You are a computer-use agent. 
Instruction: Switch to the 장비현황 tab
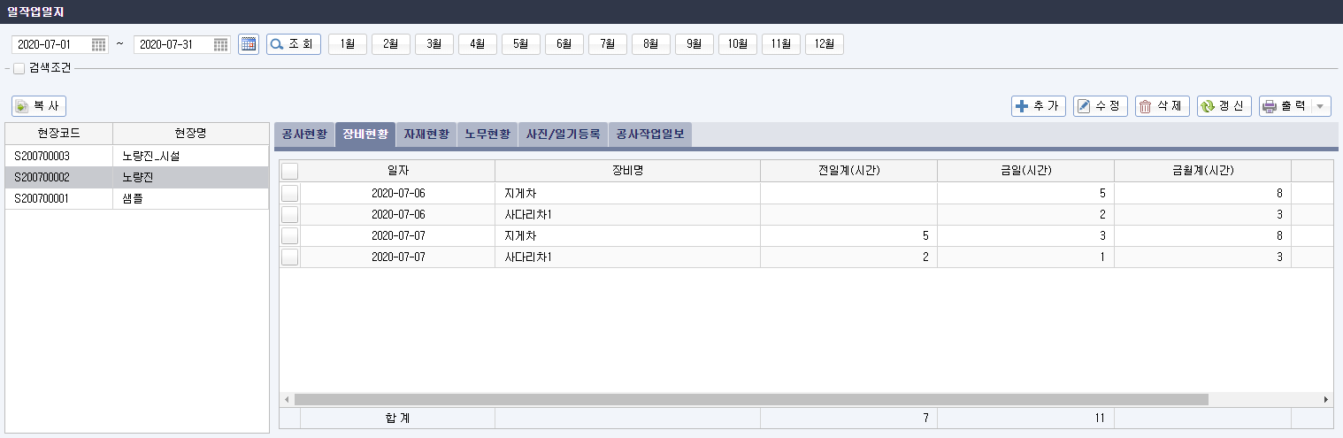pyautogui.click(x=365, y=134)
